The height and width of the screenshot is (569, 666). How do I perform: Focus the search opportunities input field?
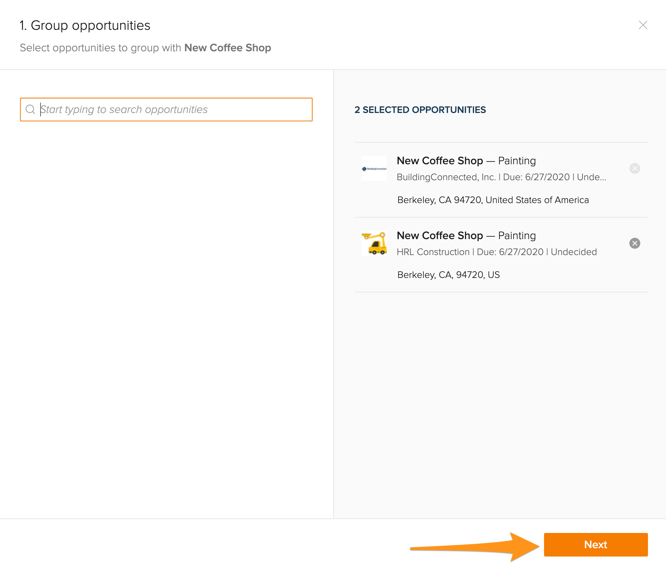166,110
